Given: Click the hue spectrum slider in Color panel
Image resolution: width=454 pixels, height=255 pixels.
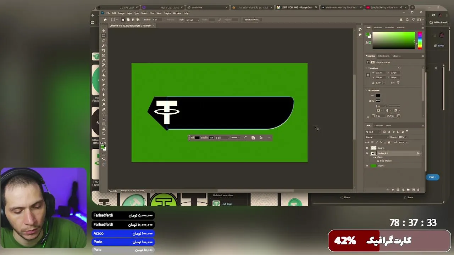Looking at the screenshot, I should (x=420, y=40).
